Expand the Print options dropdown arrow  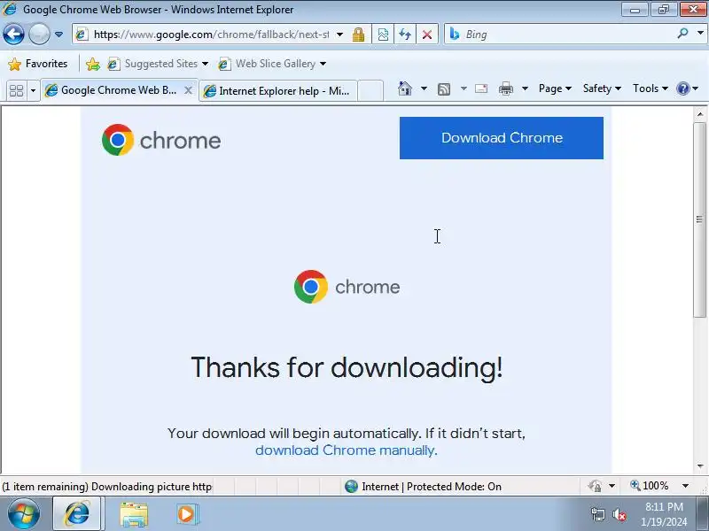click(525, 88)
